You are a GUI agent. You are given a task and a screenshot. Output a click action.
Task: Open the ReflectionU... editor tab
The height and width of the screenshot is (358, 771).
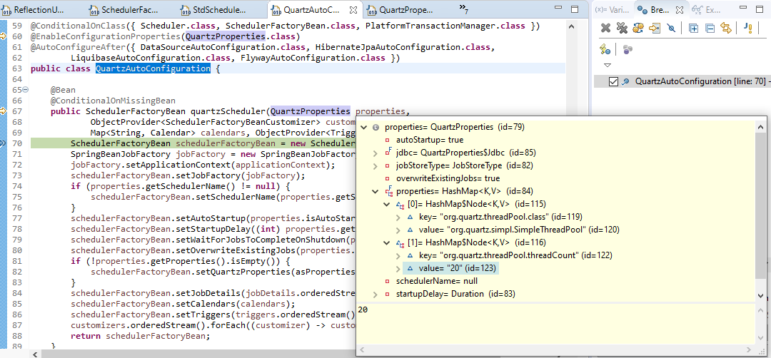click(x=34, y=9)
